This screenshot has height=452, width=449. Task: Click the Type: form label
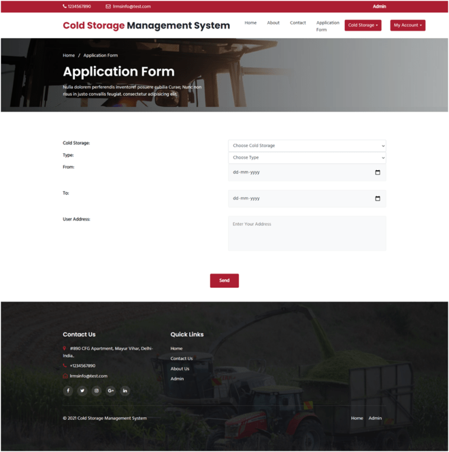68,155
